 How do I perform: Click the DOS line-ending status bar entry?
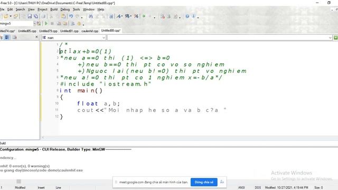(x=258, y=188)
